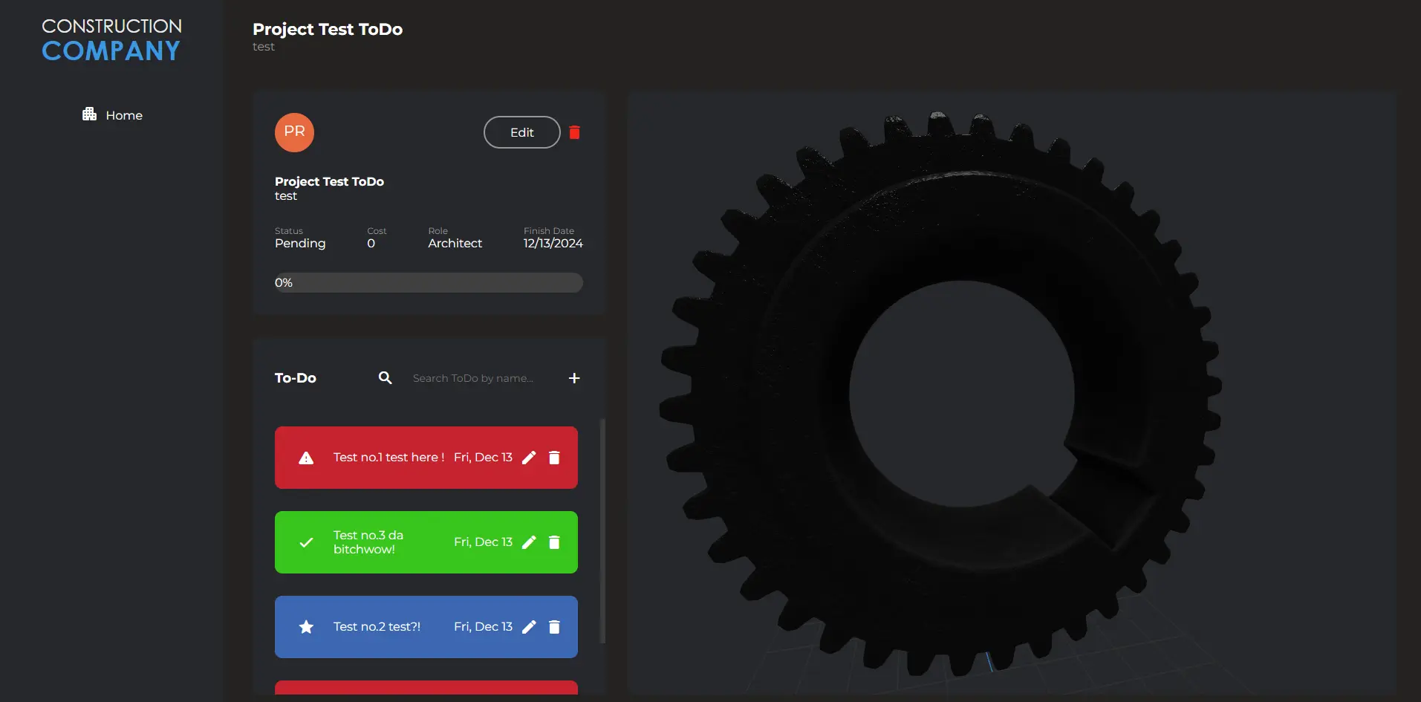The height and width of the screenshot is (702, 1421).
Task: Click the 0% project progress bar
Action: pos(429,282)
